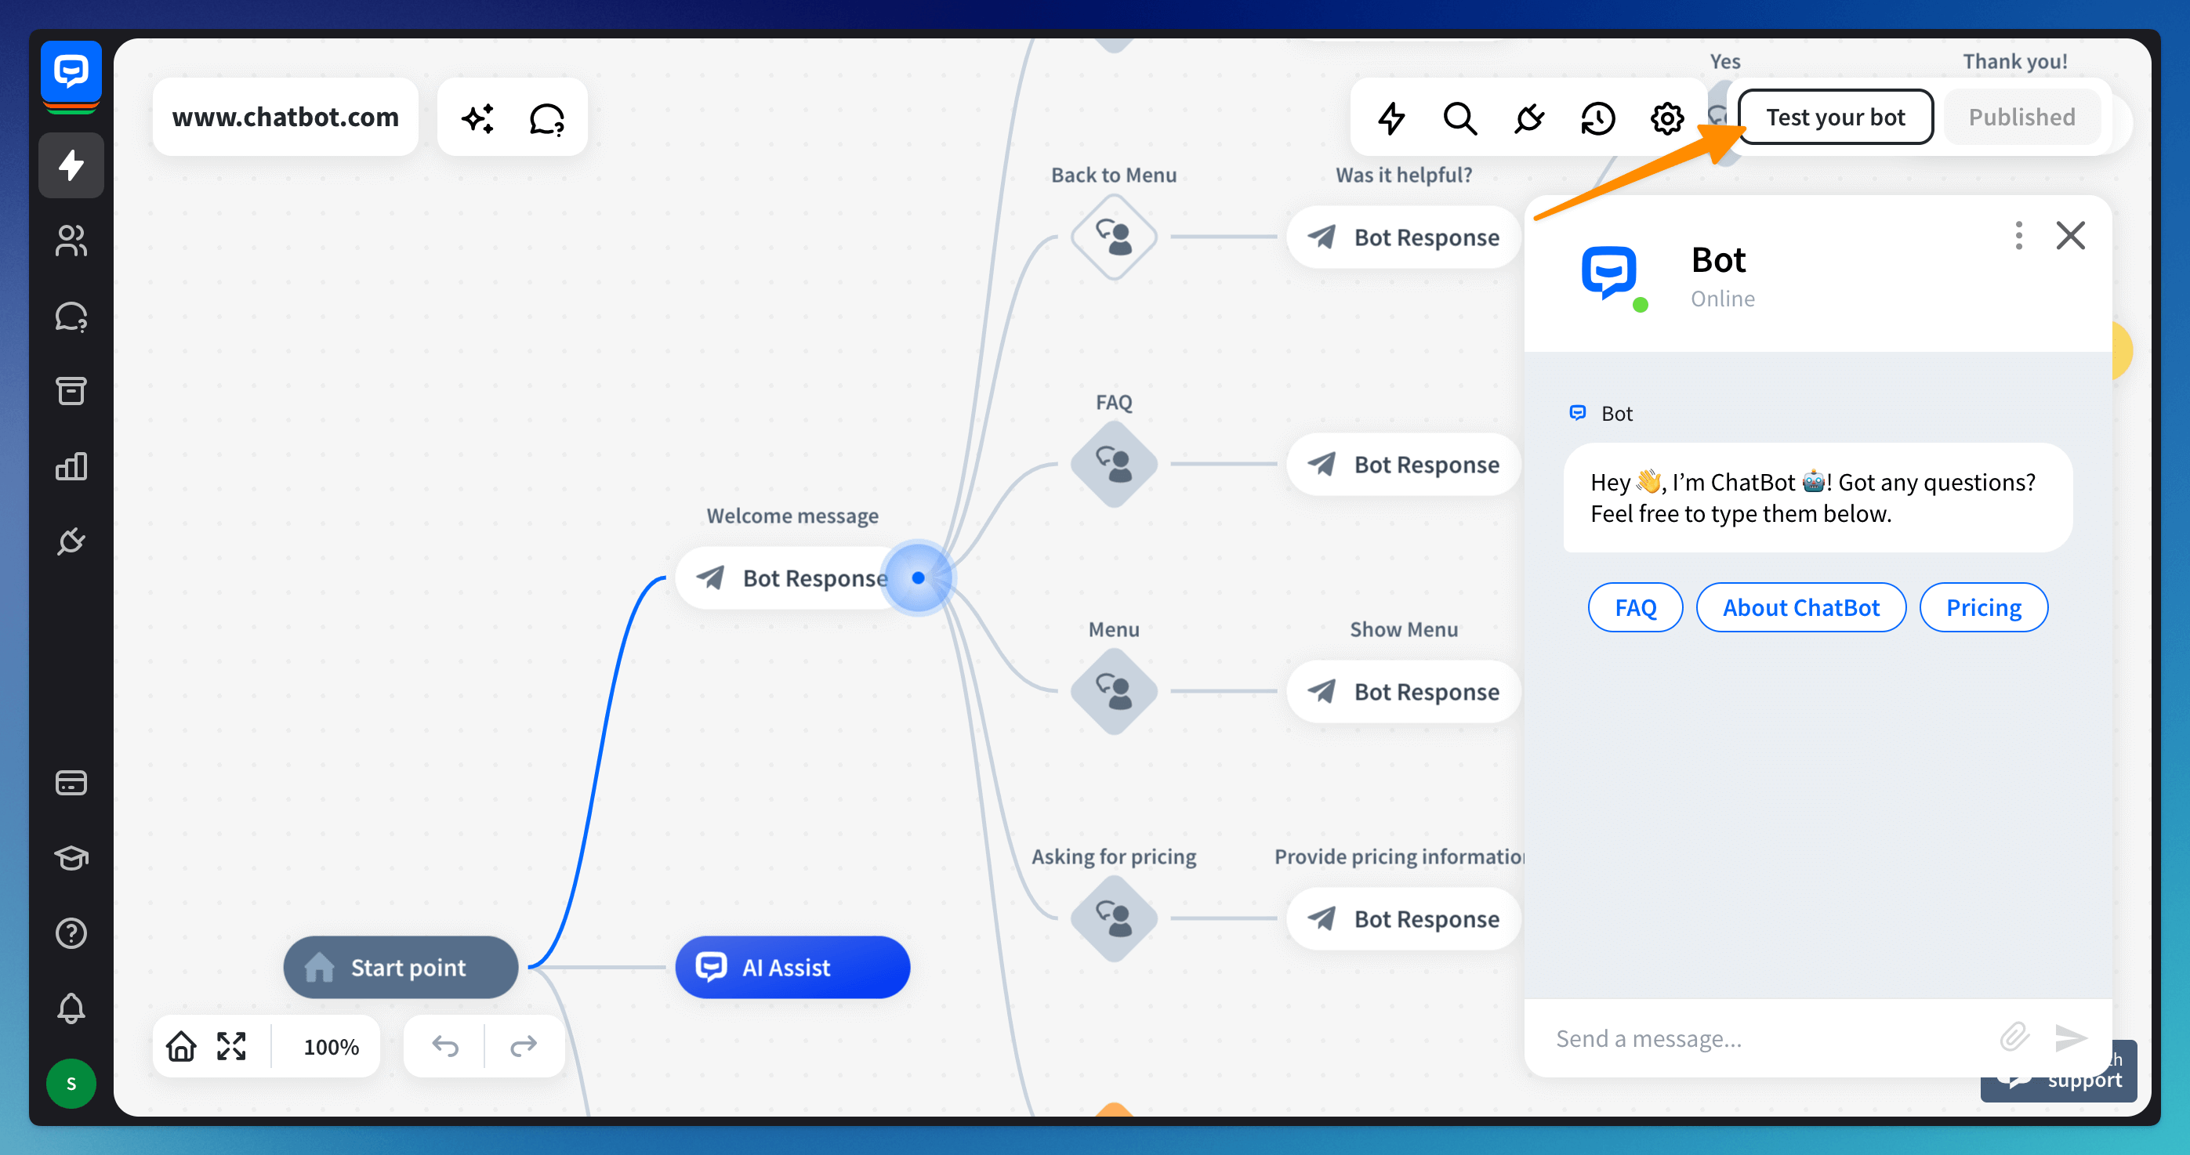The width and height of the screenshot is (2190, 1155).
Task: Open the archive box icon in the sidebar
Action: [x=71, y=391]
